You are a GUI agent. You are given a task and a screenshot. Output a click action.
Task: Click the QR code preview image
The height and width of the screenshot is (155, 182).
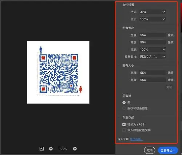(x=58, y=72)
